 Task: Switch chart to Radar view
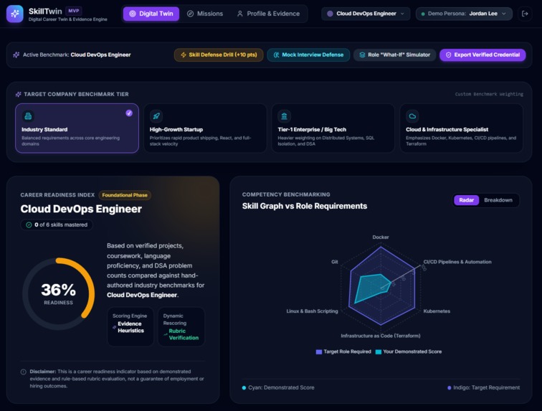(x=466, y=200)
